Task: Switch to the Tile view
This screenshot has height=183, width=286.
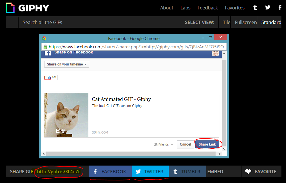Action: [225, 22]
